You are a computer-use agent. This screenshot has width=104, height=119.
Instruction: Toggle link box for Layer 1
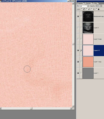pos(81,73)
